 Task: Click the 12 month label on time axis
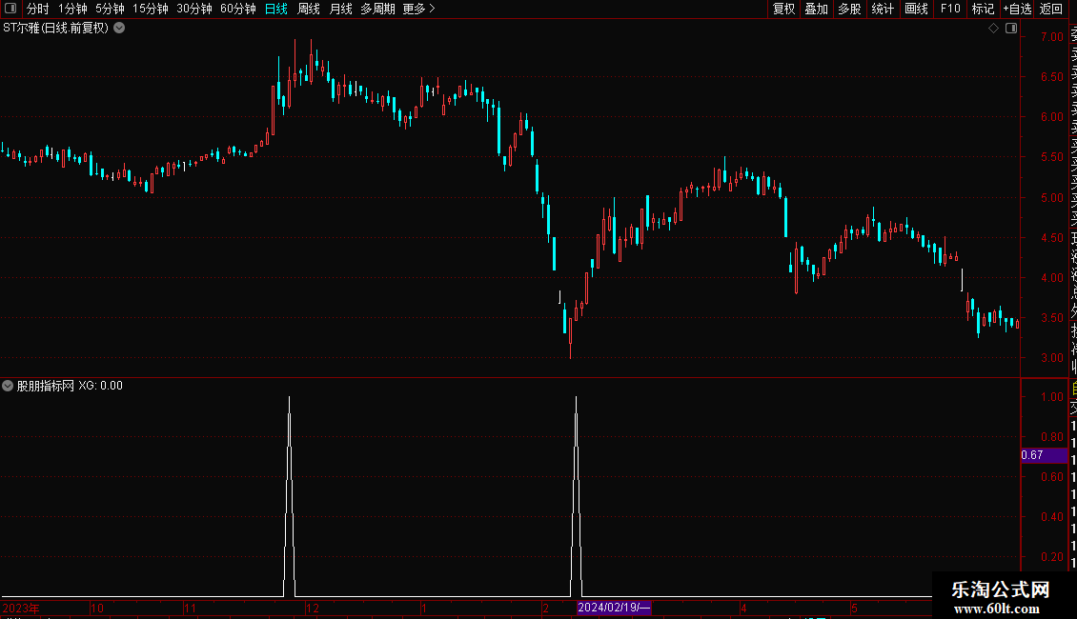click(313, 608)
